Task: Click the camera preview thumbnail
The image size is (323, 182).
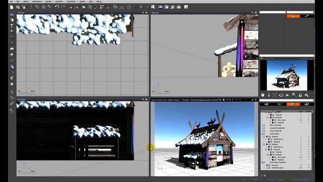Action: tap(287, 75)
